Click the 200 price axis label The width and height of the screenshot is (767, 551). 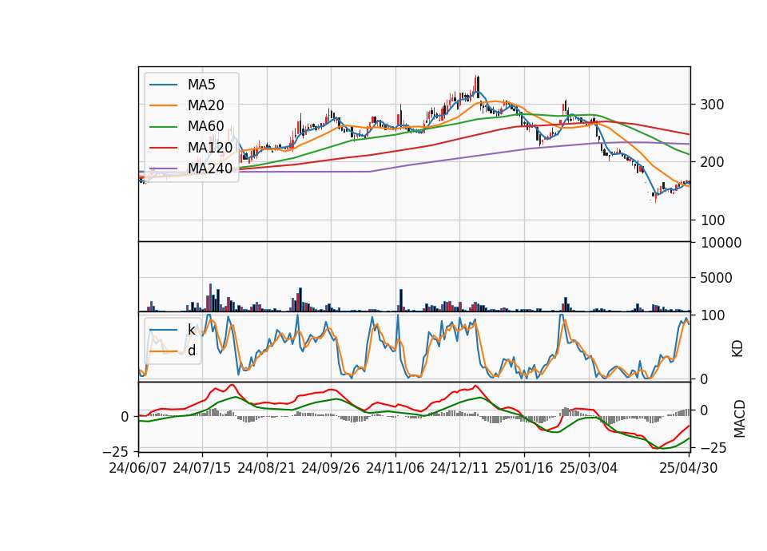point(712,162)
